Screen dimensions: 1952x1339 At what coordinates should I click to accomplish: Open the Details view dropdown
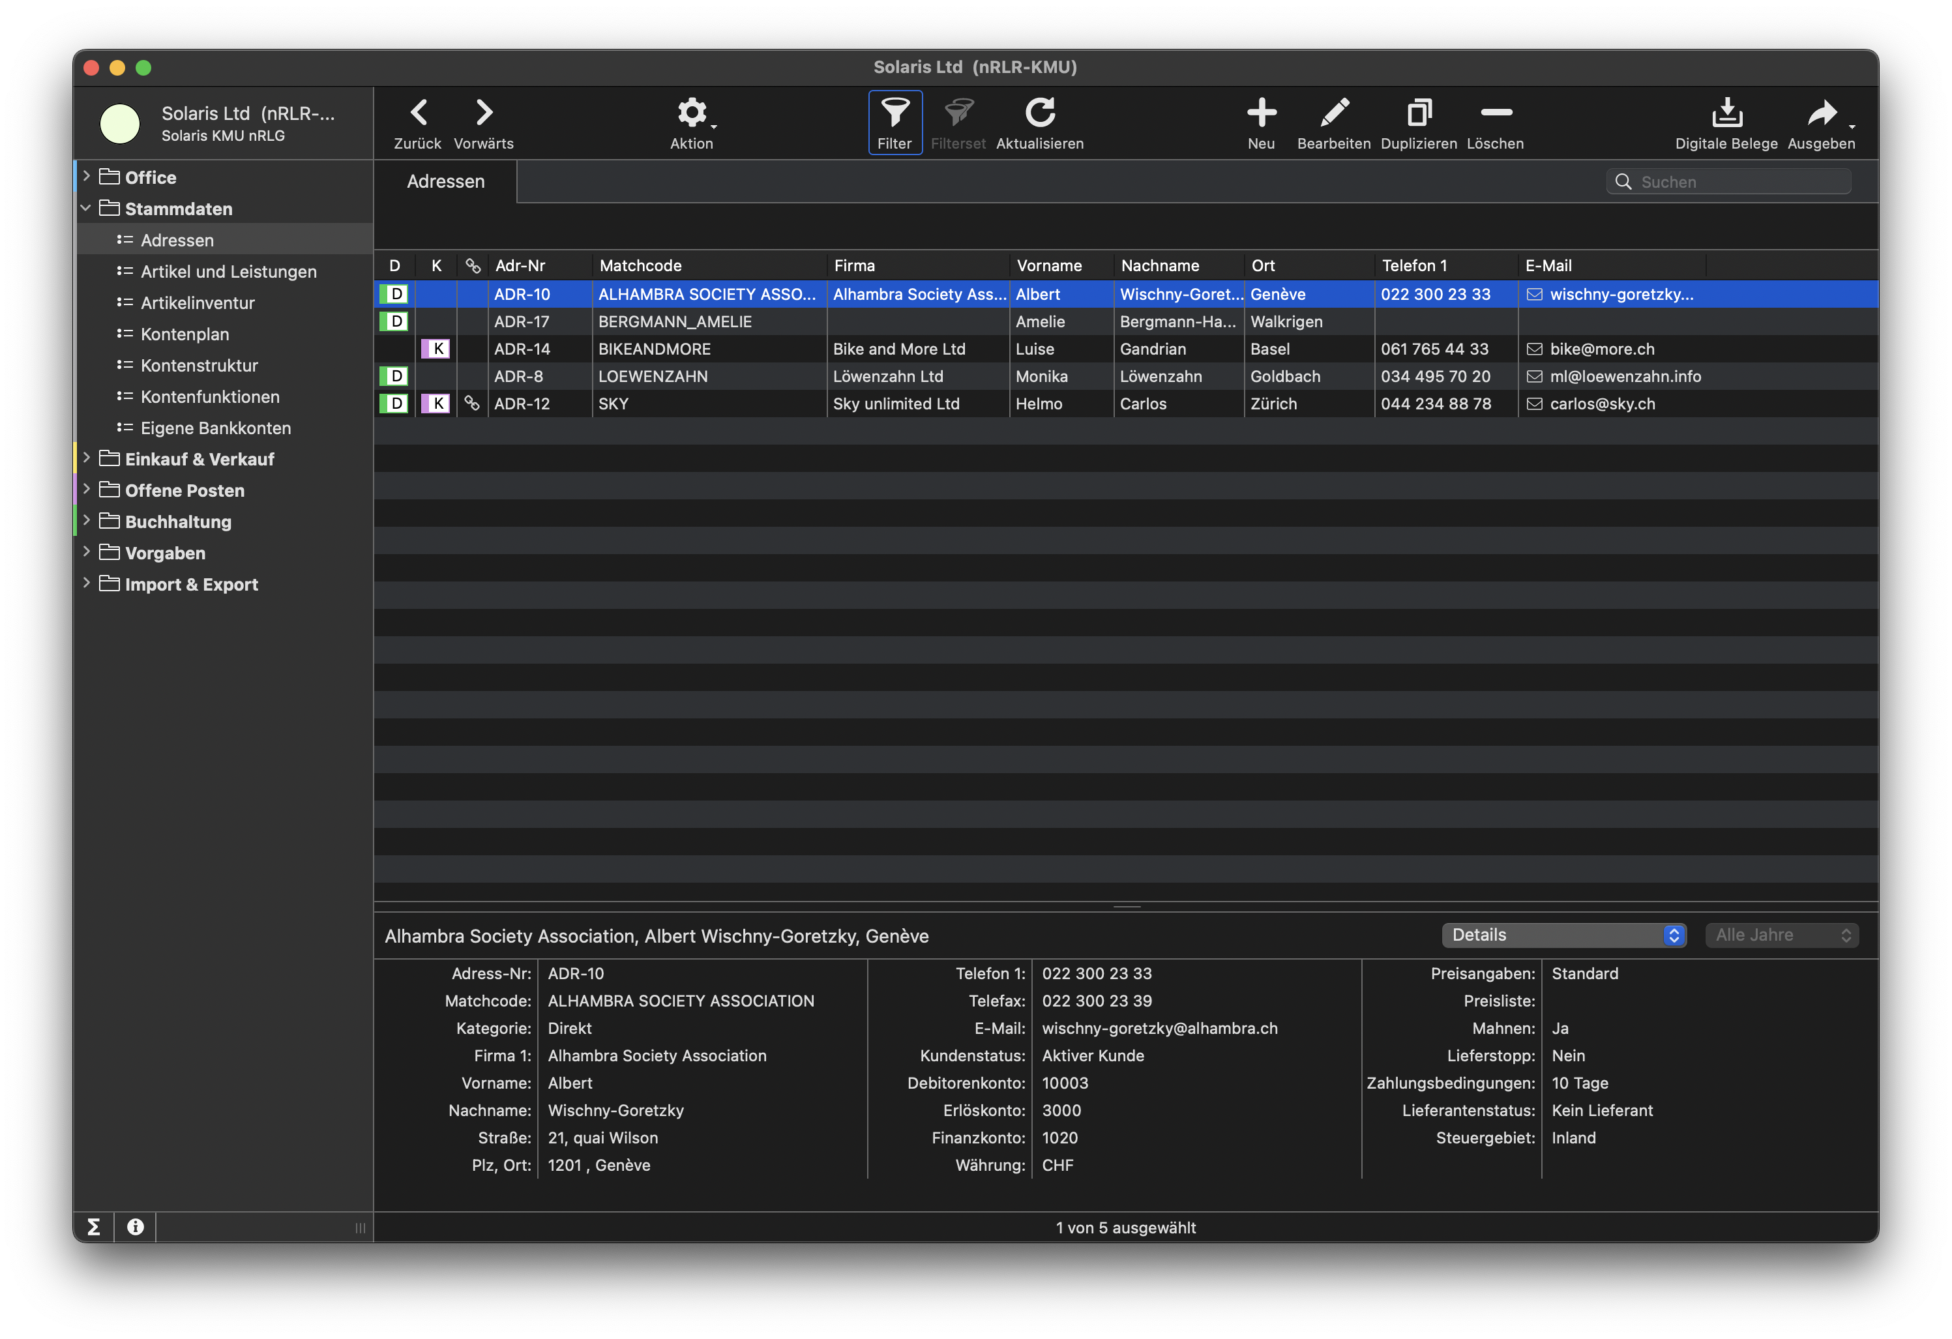point(1563,935)
